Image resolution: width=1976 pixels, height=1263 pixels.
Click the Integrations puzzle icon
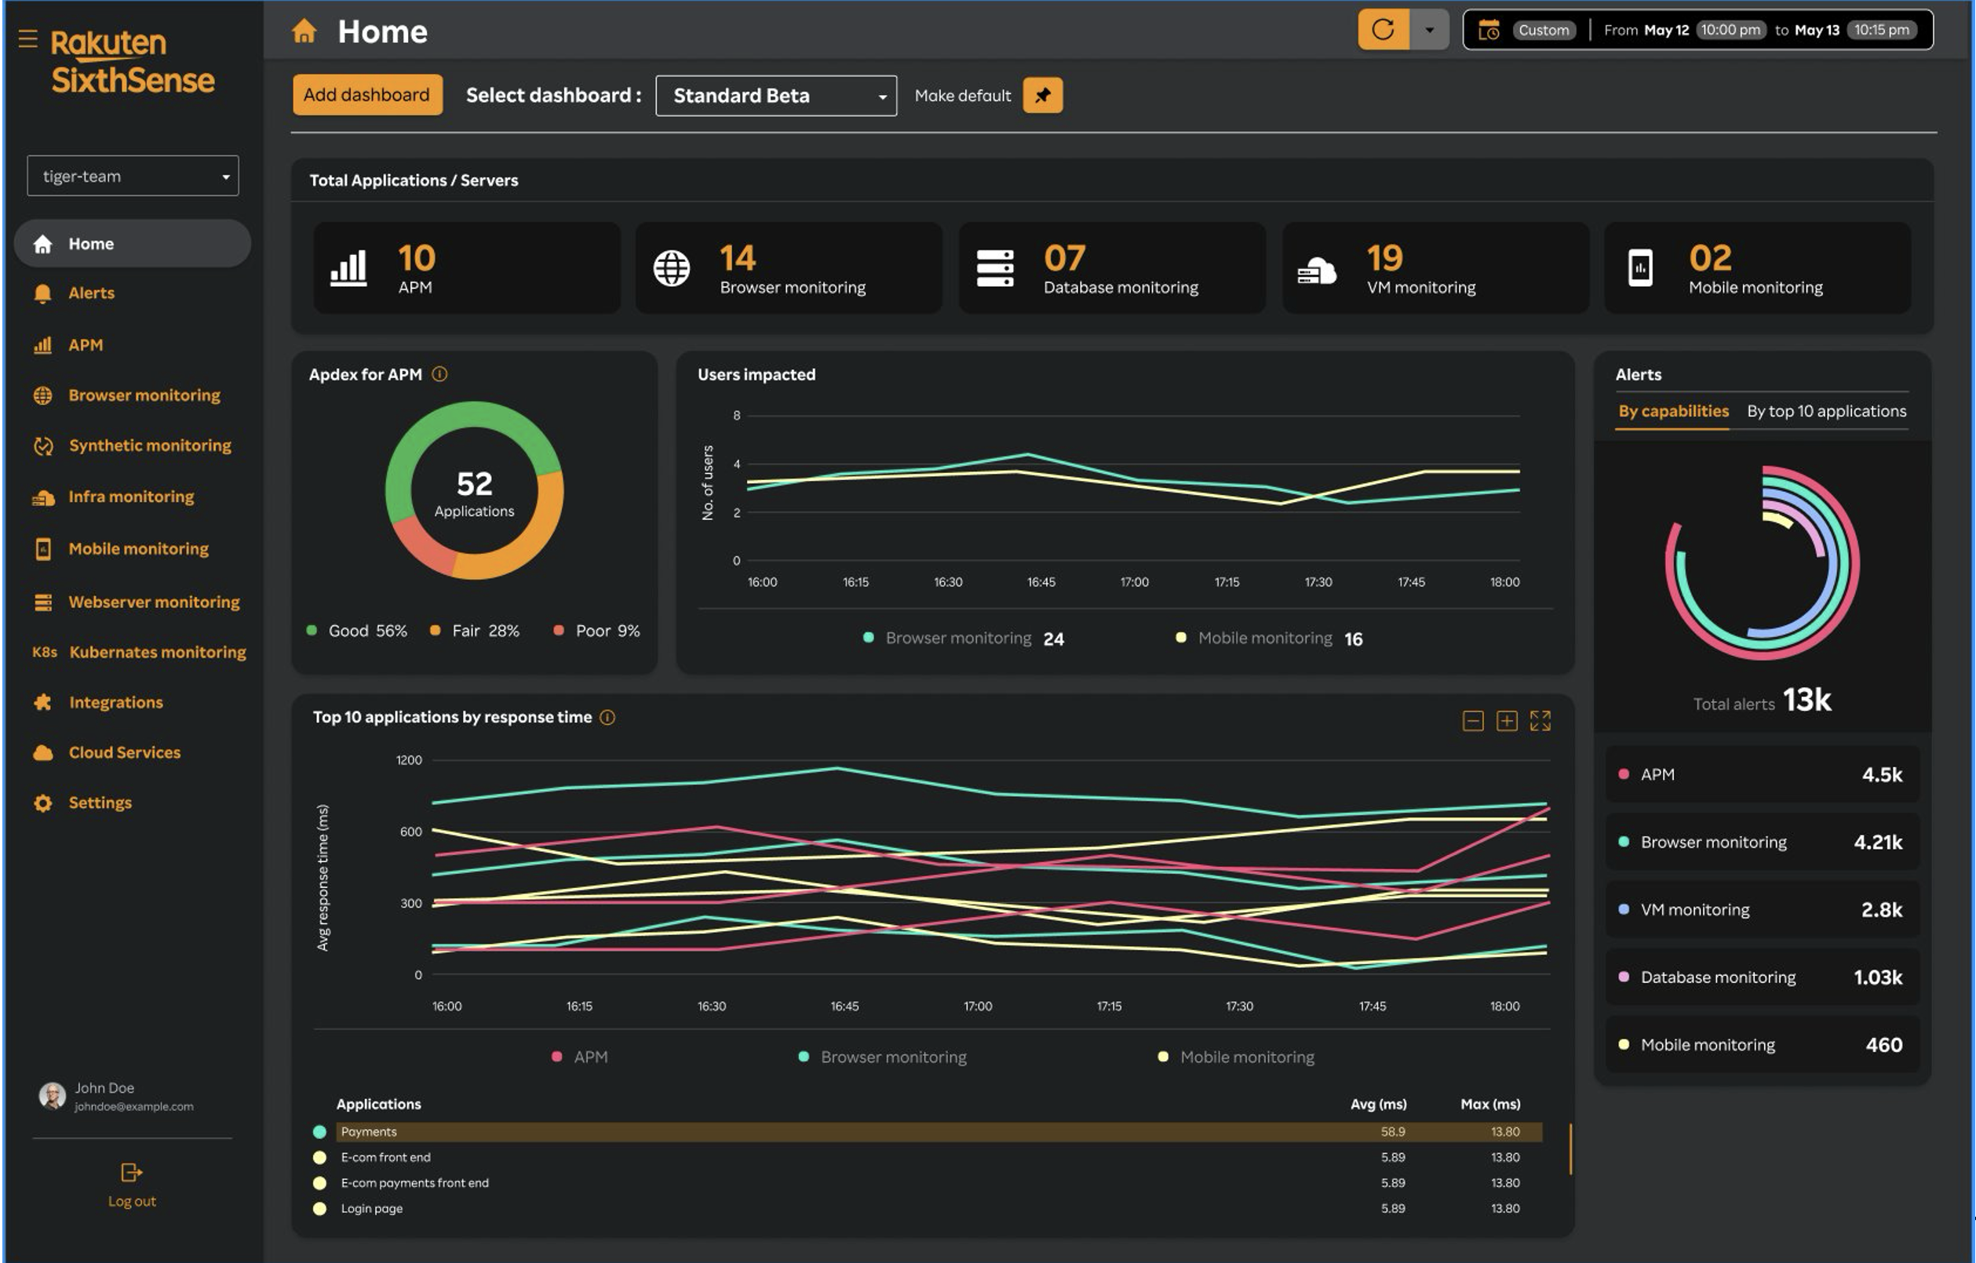(43, 702)
